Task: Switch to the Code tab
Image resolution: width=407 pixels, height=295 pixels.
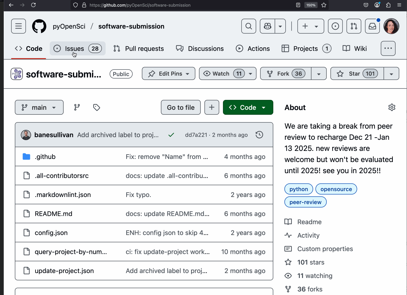Action: coord(28,49)
